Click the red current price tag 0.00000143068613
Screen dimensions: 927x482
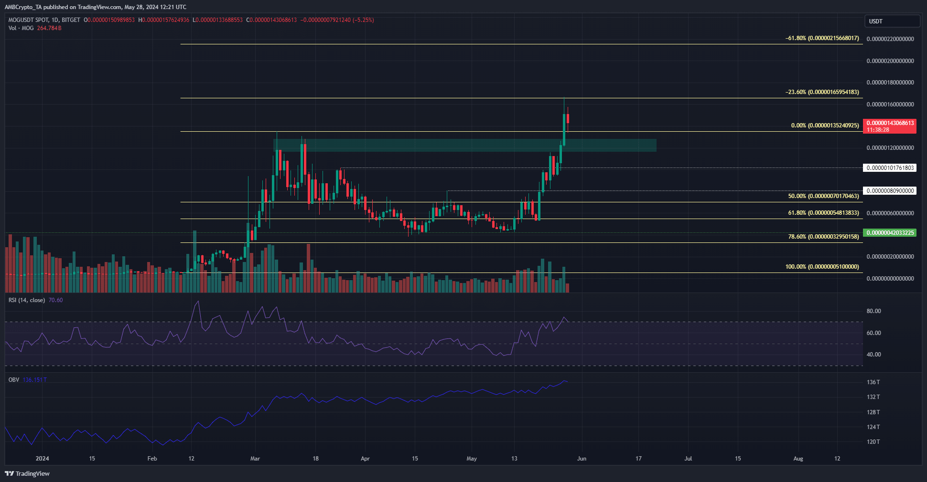[890, 126]
